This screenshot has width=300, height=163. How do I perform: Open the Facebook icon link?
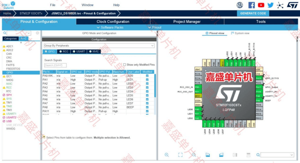point(251,5)
